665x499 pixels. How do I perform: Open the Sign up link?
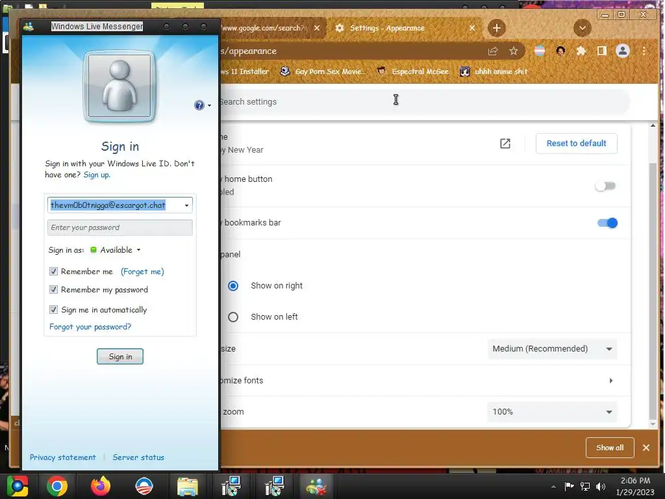pos(97,175)
